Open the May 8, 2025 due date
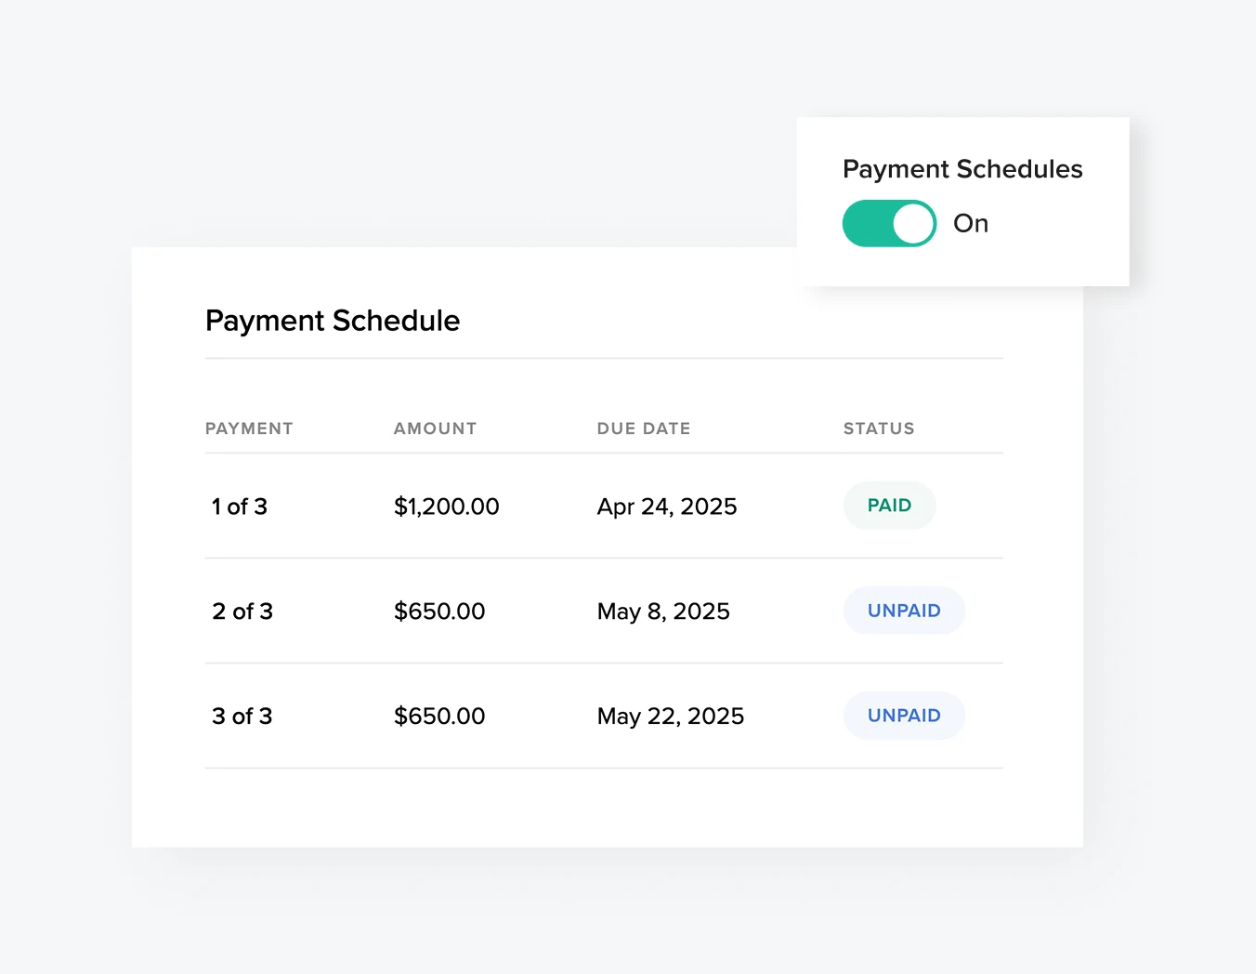1256x974 pixels. [663, 612]
